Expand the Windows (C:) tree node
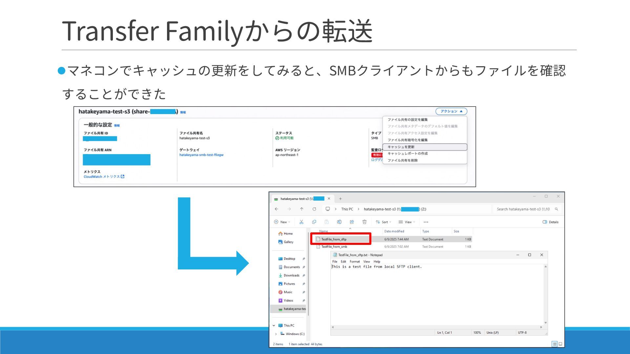The width and height of the screenshot is (630, 354). tap(276, 334)
